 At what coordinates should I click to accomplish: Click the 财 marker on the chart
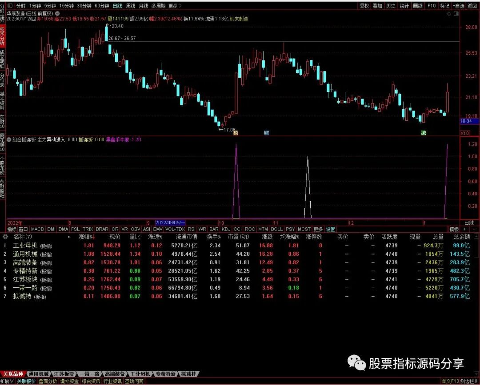[267, 133]
